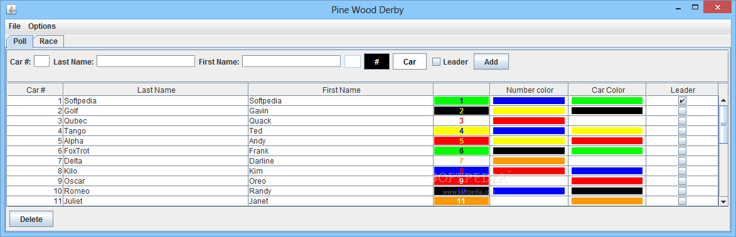The width and height of the screenshot is (736, 237).
Task: Open the Options menu
Action: point(42,26)
